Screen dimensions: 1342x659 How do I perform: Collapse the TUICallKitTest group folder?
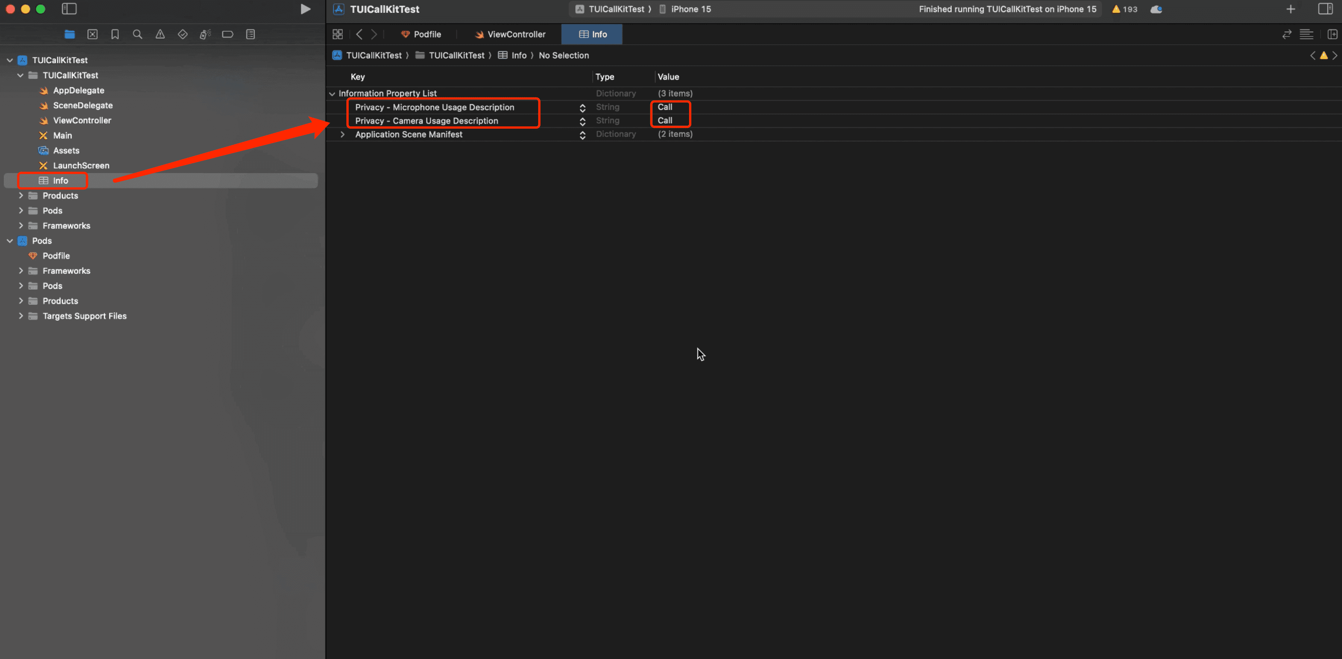20,76
